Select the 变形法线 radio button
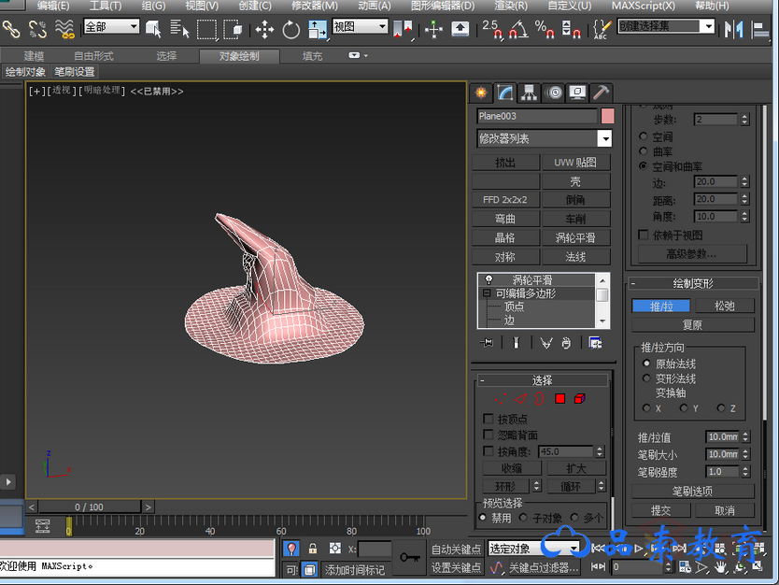The image size is (779, 585). pos(647,378)
